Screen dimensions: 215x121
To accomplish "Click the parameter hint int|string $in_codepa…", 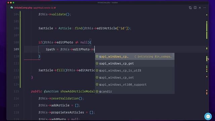I will 153,56.
